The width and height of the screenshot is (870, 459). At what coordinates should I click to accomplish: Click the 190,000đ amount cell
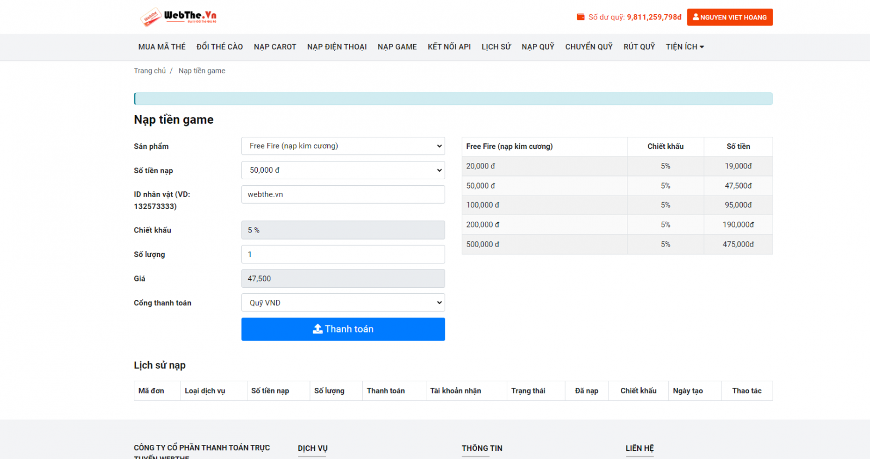coord(738,225)
